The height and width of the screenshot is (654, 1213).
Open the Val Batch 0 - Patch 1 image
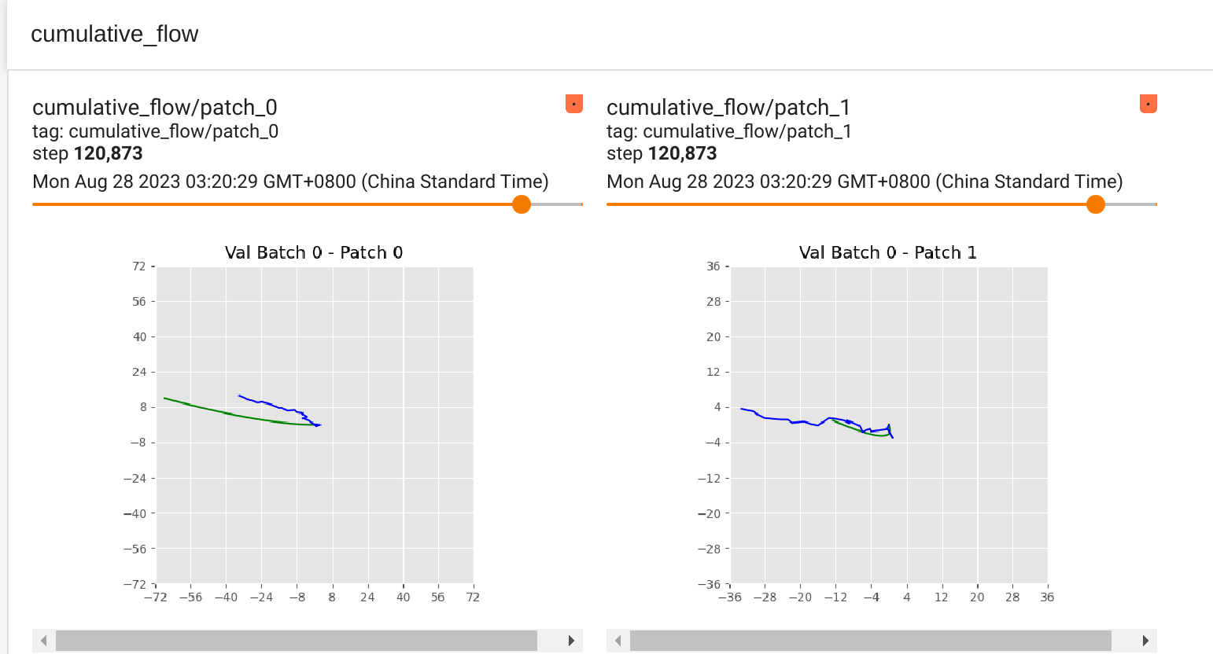(x=889, y=424)
